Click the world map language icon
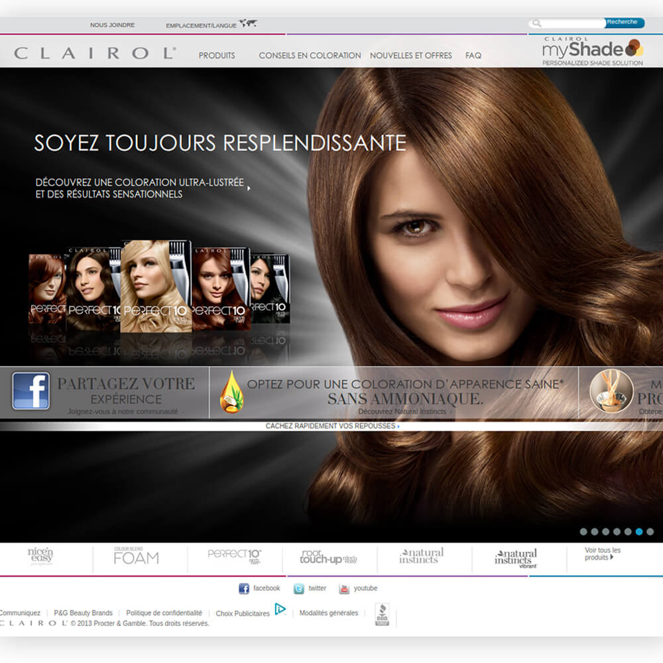Screen dimensions: 663x663 tap(248, 23)
